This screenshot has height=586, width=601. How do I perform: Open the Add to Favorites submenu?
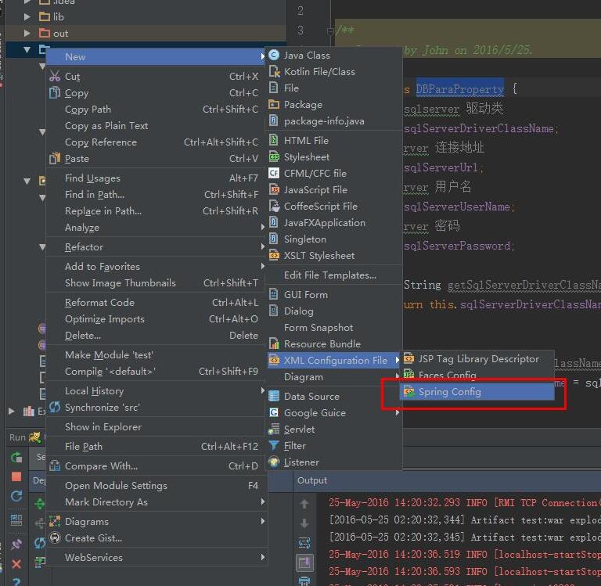pos(157,266)
